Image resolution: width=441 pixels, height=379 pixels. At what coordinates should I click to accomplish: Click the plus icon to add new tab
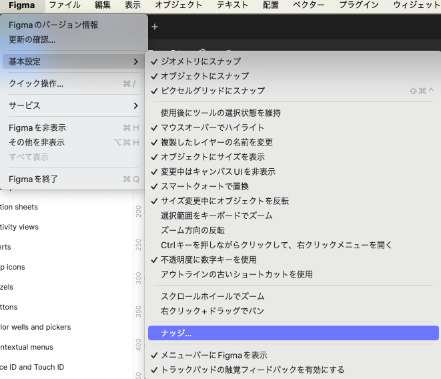155,27
